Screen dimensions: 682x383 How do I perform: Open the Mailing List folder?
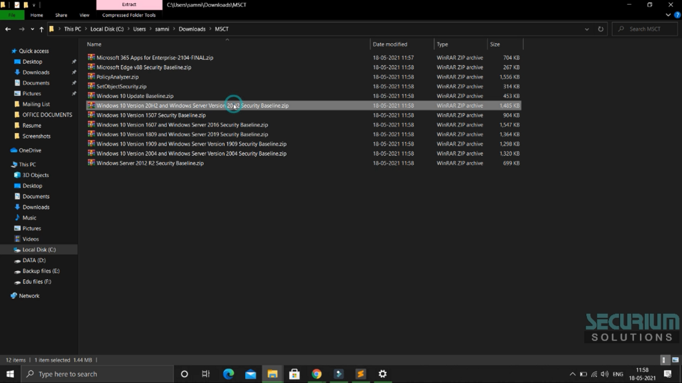[36, 104]
